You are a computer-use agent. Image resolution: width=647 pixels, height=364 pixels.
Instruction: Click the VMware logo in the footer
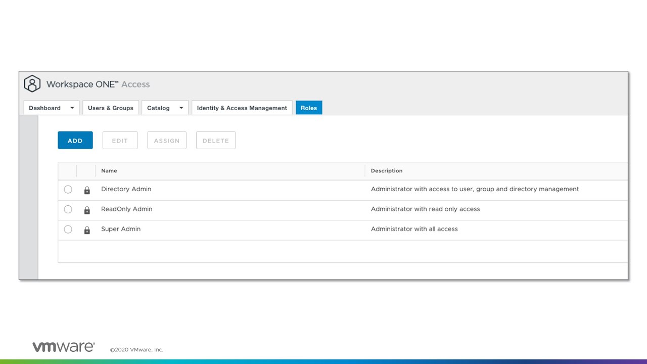pos(64,347)
